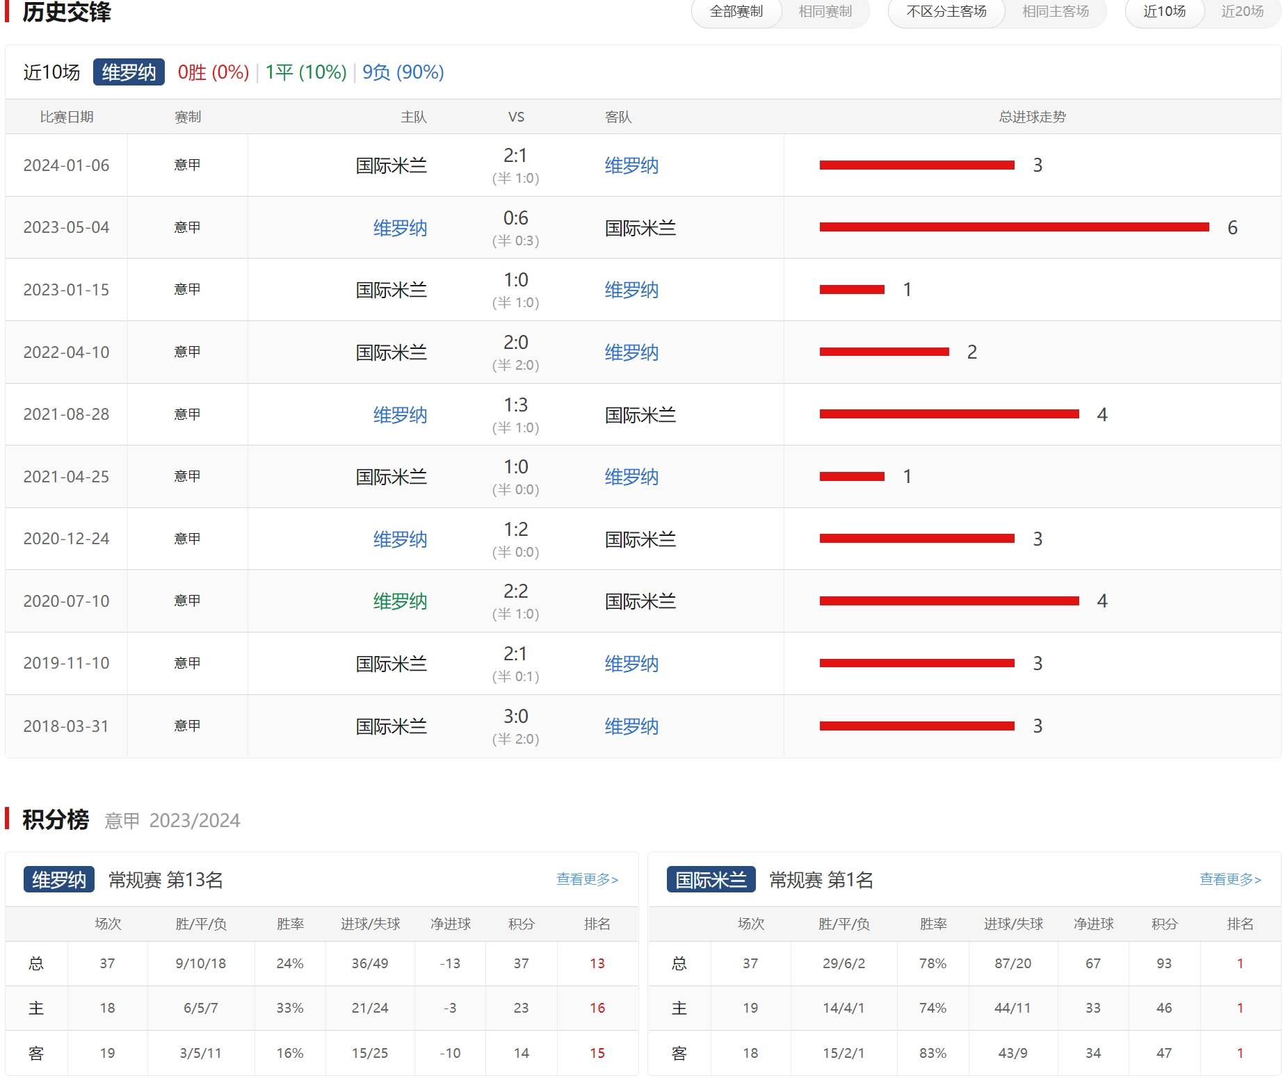The height and width of the screenshot is (1078, 1283).
Task: Click 维罗纳 total goal difference -13
Action: [450, 963]
